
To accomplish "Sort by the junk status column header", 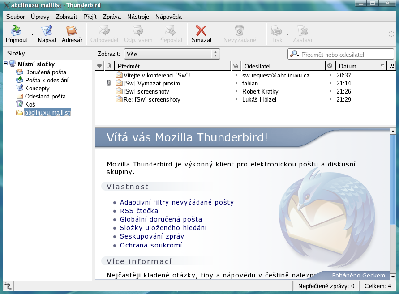I will click(x=330, y=66).
